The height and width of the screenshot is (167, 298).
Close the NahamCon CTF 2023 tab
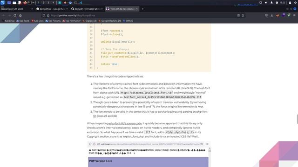pyautogui.click(x=32, y=9)
